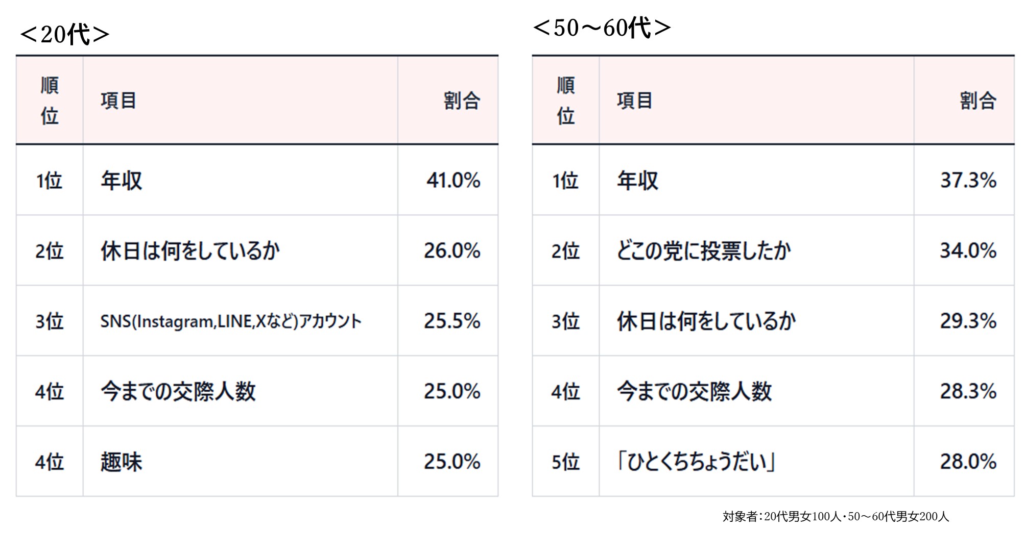Select 今までの交際人数 in the 20代 table
The image size is (1025, 556).
click(x=178, y=391)
